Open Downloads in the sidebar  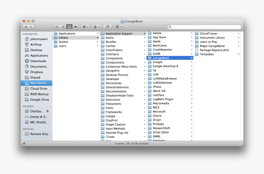pyautogui.click(x=37, y=61)
